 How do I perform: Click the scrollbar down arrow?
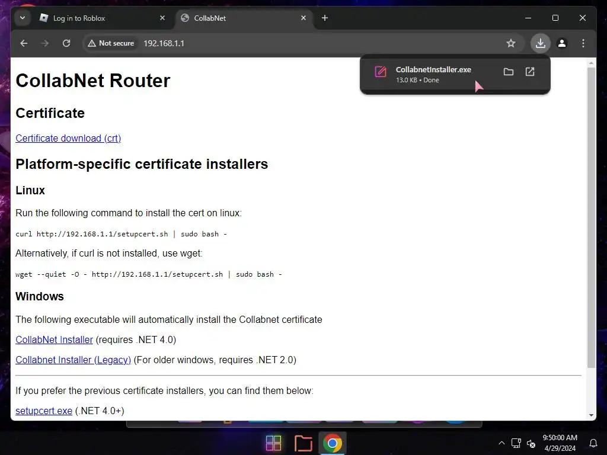pyautogui.click(x=591, y=415)
